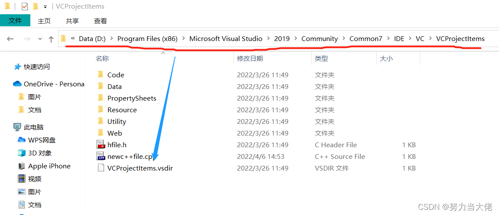
Task: Navigate to Microsoft Visual Studio breadcrumb
Action: pyautogui.click(x=226, y=39)
